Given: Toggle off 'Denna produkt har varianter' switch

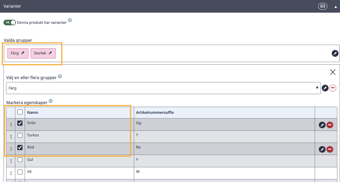Looking at the screenshot, I should (x=10, y=23).
